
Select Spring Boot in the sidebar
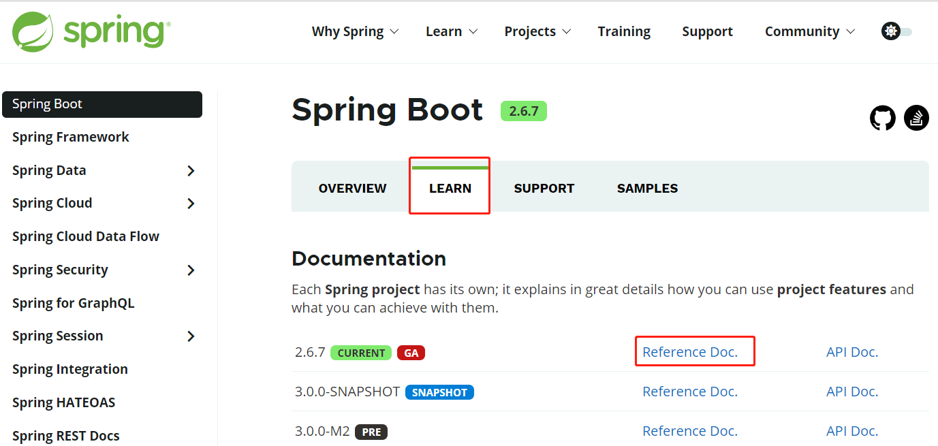(102, 104)
